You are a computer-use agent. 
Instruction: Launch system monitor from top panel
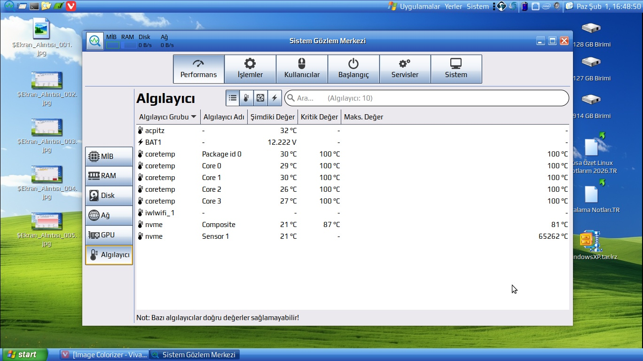coord(9,6)
